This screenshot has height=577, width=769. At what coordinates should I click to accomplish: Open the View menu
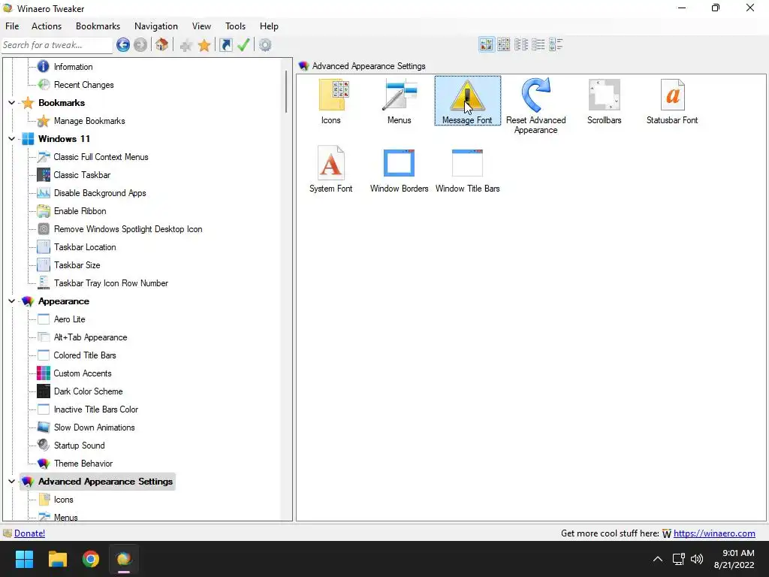coord(201,26)
